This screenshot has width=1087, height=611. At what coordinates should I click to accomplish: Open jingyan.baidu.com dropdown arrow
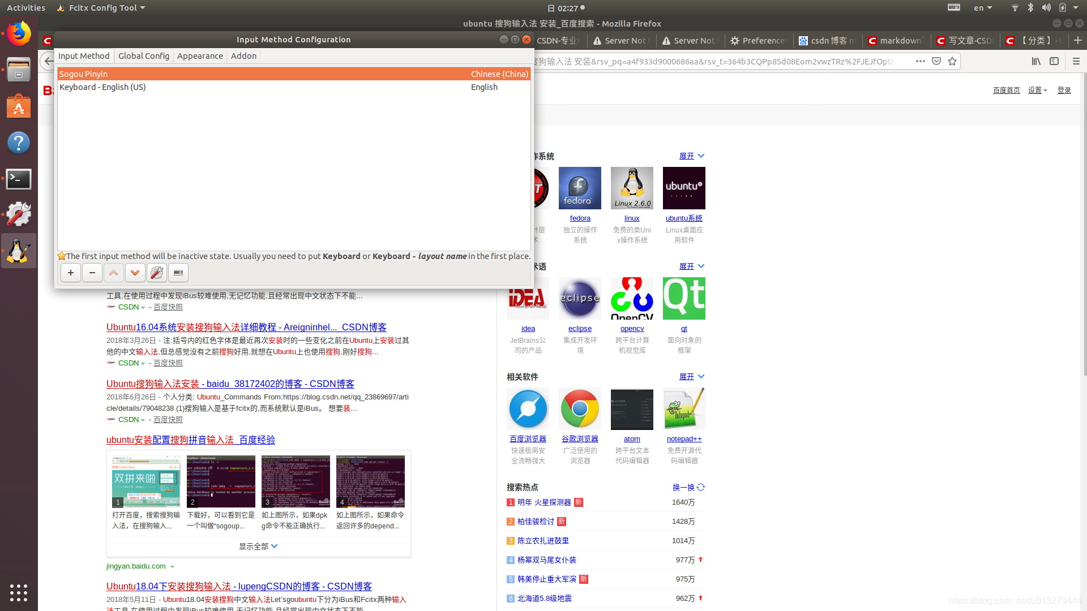[x=172, y=567]
